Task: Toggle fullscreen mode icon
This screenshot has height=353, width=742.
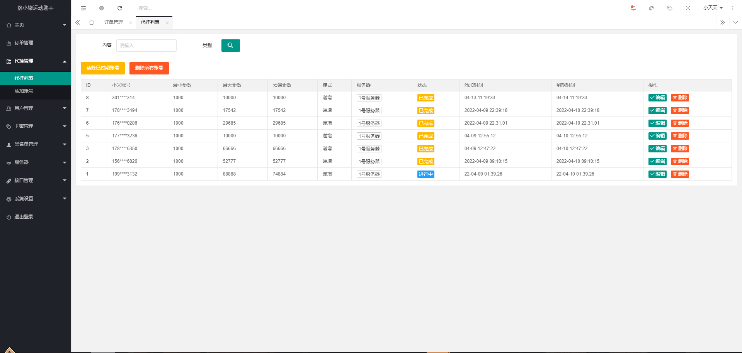Action: tap(688, 8)
